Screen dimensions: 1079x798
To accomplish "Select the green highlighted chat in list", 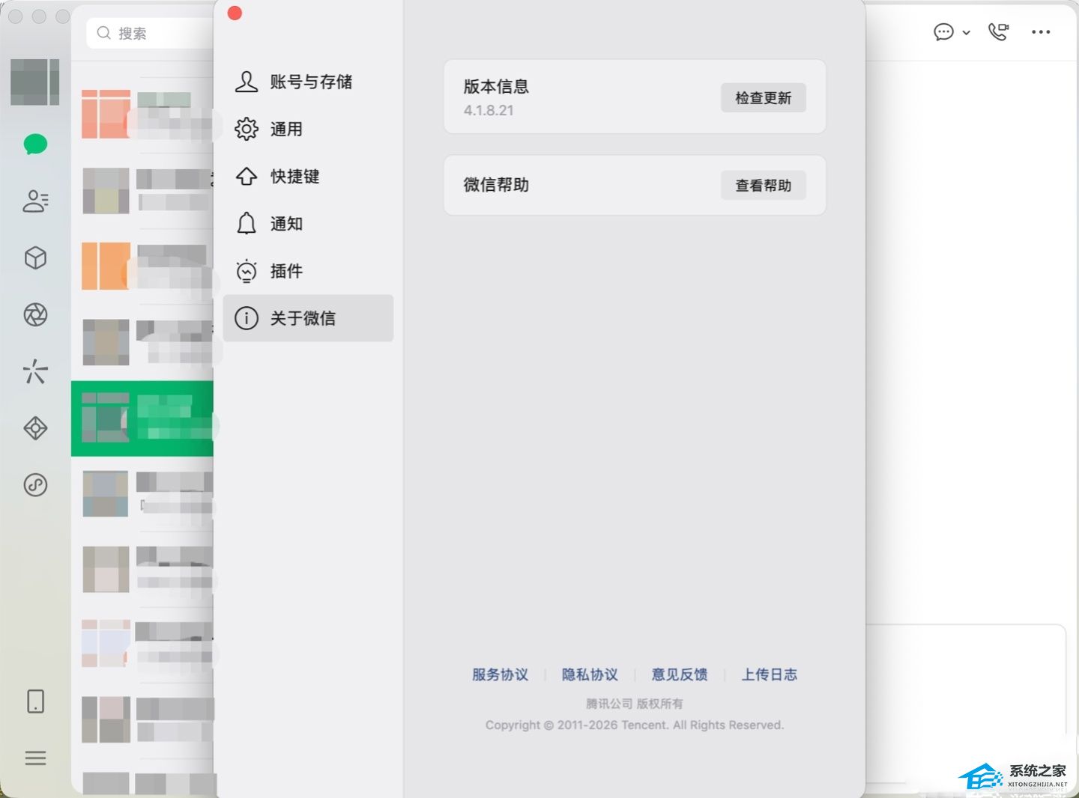I will click(142, 418).
